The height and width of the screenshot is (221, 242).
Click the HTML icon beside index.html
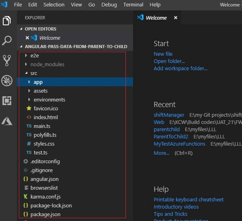[29, 117]
